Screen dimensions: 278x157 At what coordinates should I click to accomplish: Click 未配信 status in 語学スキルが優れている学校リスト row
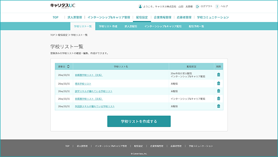coord(174,91)
